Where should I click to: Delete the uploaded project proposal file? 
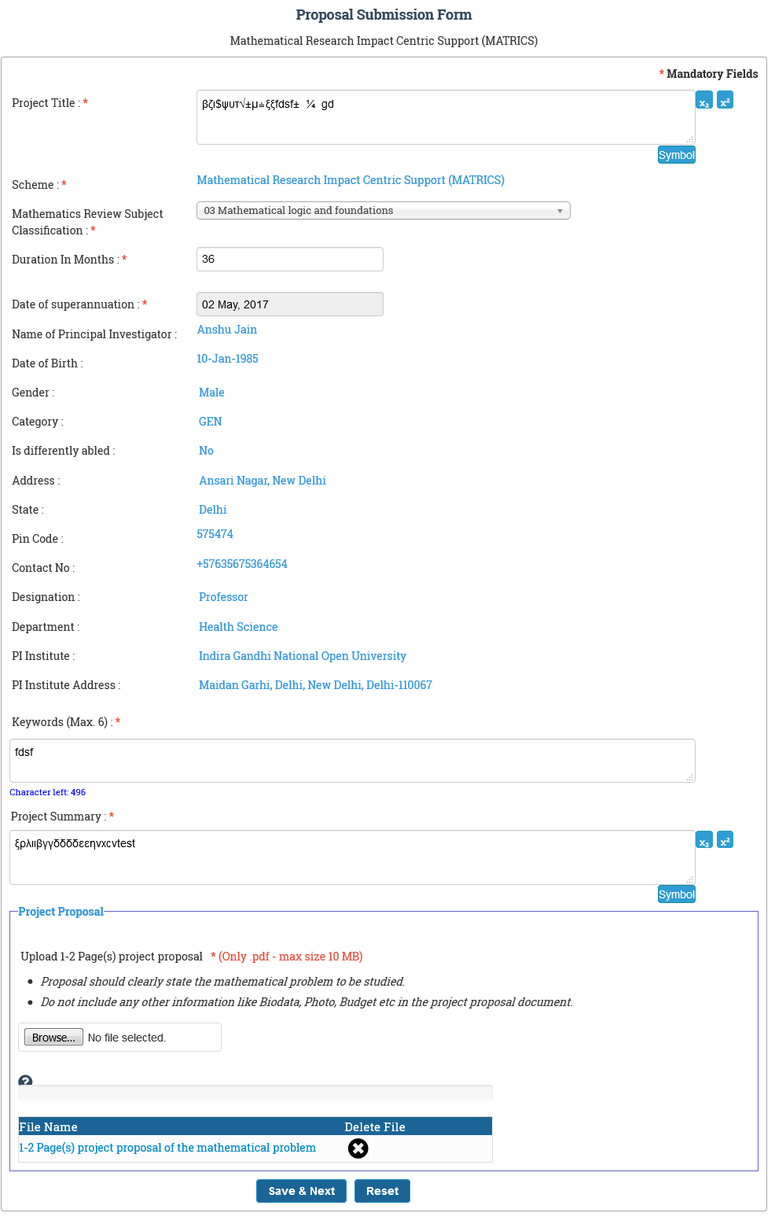coord(358,1148)
